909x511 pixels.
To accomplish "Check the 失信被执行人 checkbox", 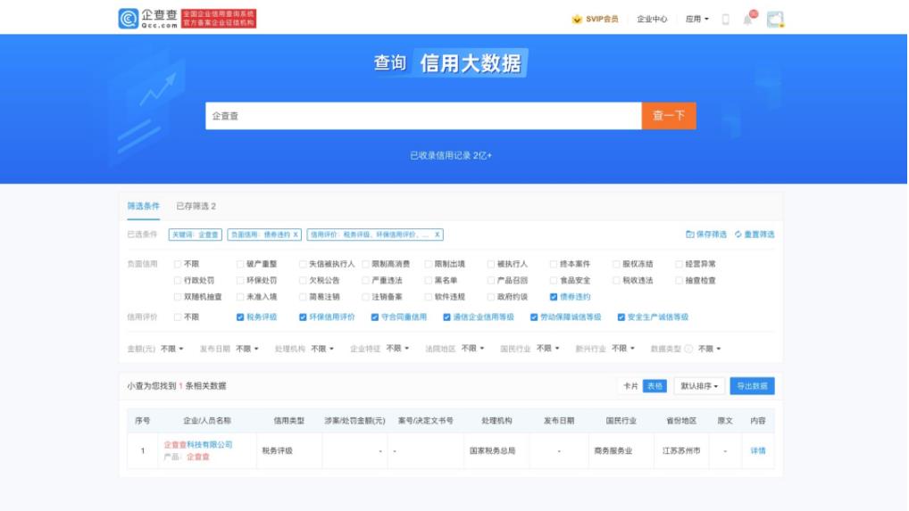I will point(303,264).
